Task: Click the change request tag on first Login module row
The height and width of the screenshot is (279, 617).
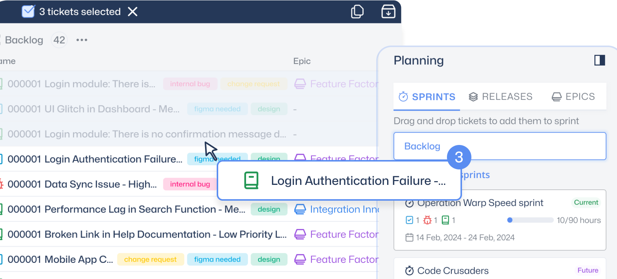Action: tap(254, 84)
